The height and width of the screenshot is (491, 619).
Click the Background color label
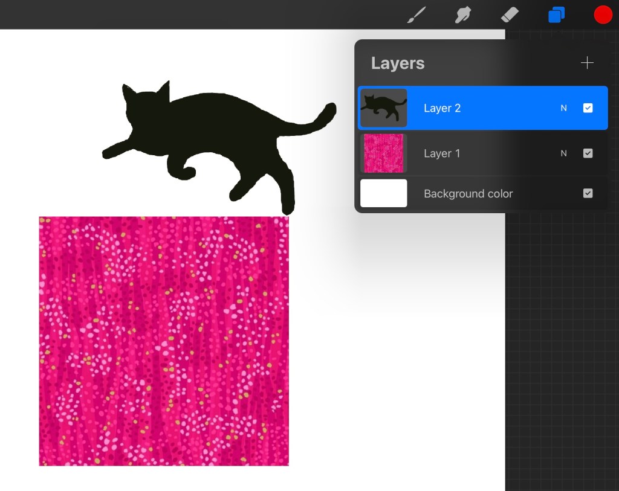[x=468, y=194]
